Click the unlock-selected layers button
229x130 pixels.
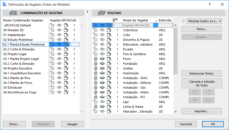195,92
